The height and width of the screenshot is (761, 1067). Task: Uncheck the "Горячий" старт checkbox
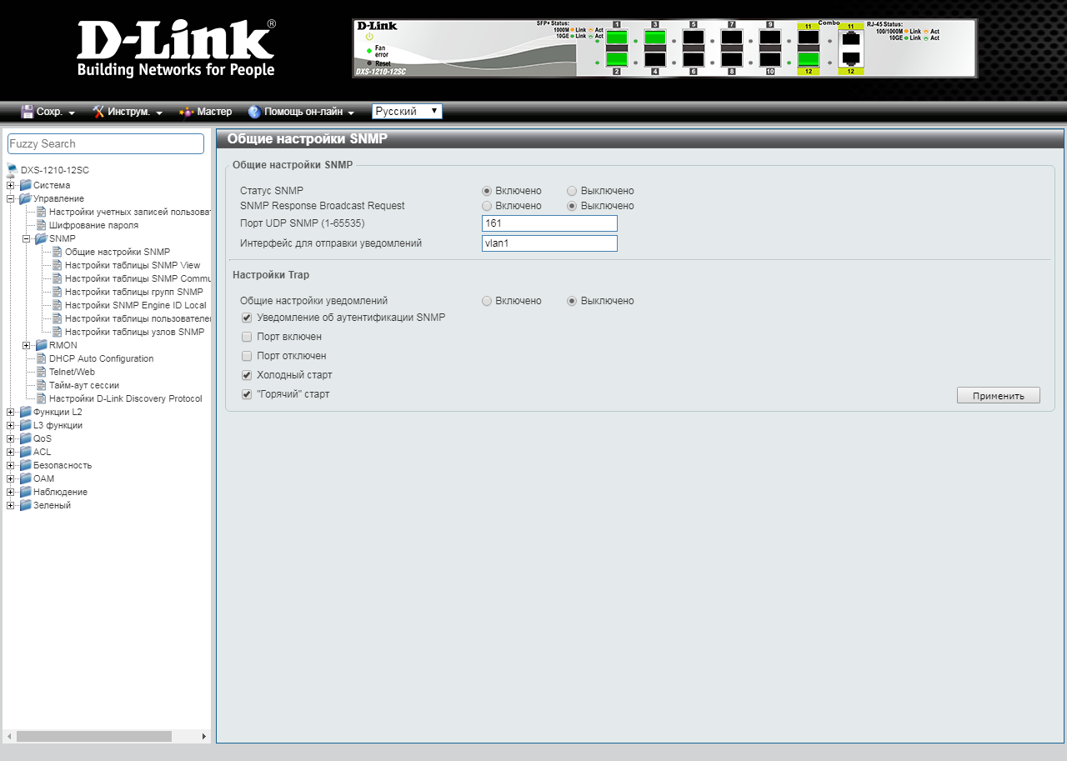coord(247,394)
